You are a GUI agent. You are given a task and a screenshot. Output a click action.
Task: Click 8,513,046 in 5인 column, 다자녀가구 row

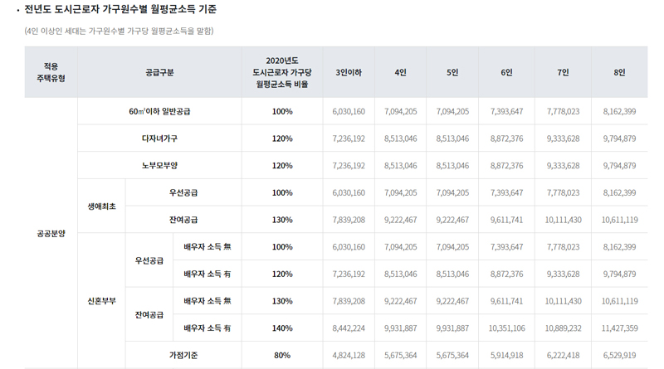coord(452,138)
